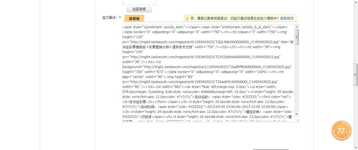Screen dimensions: 358x150
Task: Click the page scrollbar up arrow
Action: tap(356, 2)
